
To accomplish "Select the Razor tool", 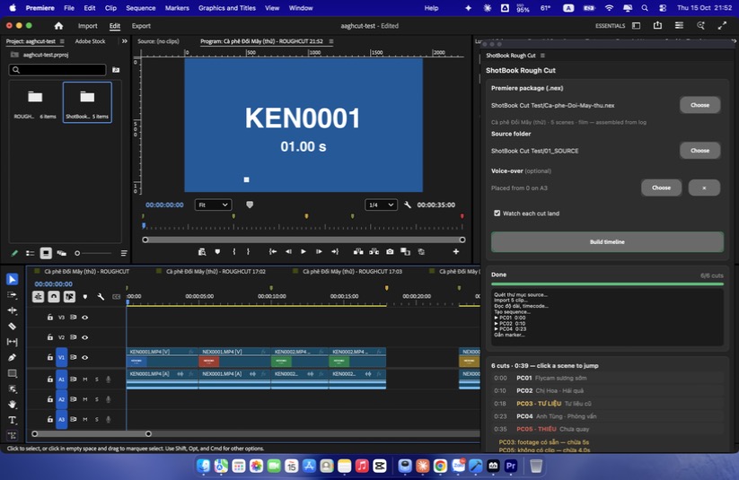I will [x=13, y=326].
